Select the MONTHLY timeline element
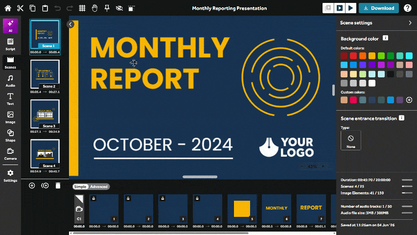 (x=277, y=209)
